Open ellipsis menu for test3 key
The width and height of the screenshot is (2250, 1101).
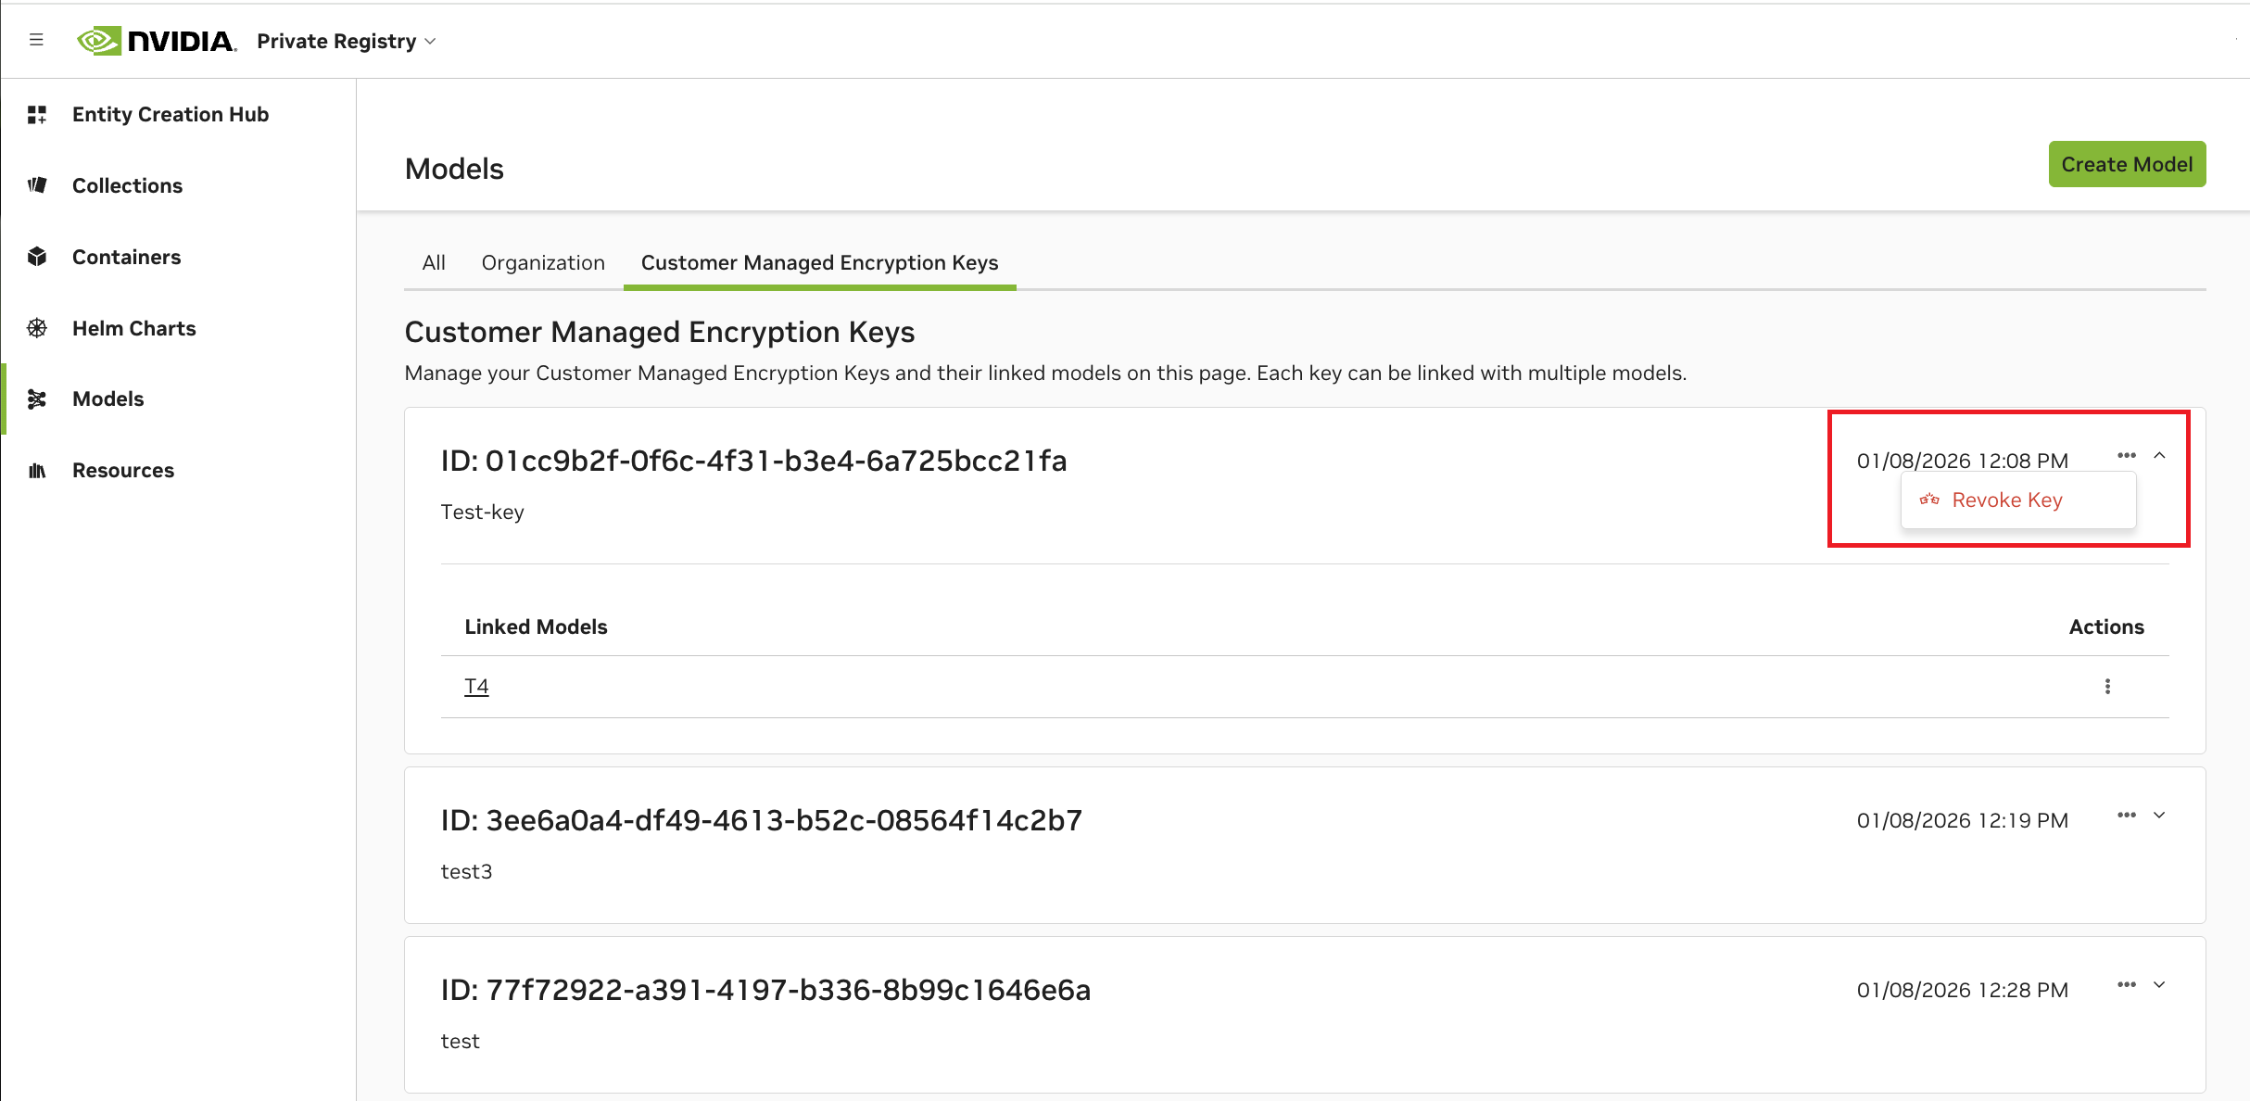[2126, 816]
